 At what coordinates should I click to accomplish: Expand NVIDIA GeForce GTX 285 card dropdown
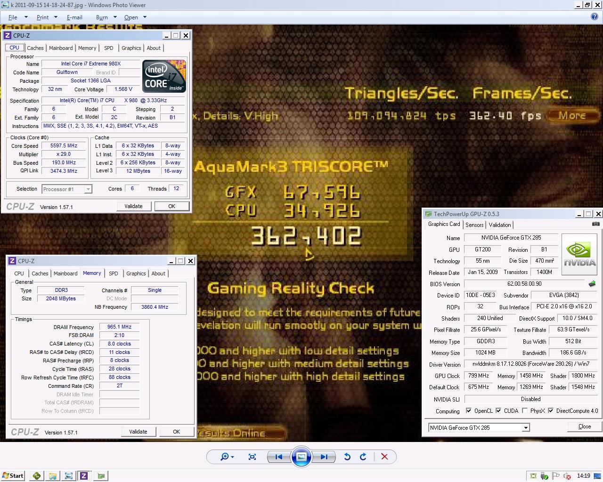[526, 428]
